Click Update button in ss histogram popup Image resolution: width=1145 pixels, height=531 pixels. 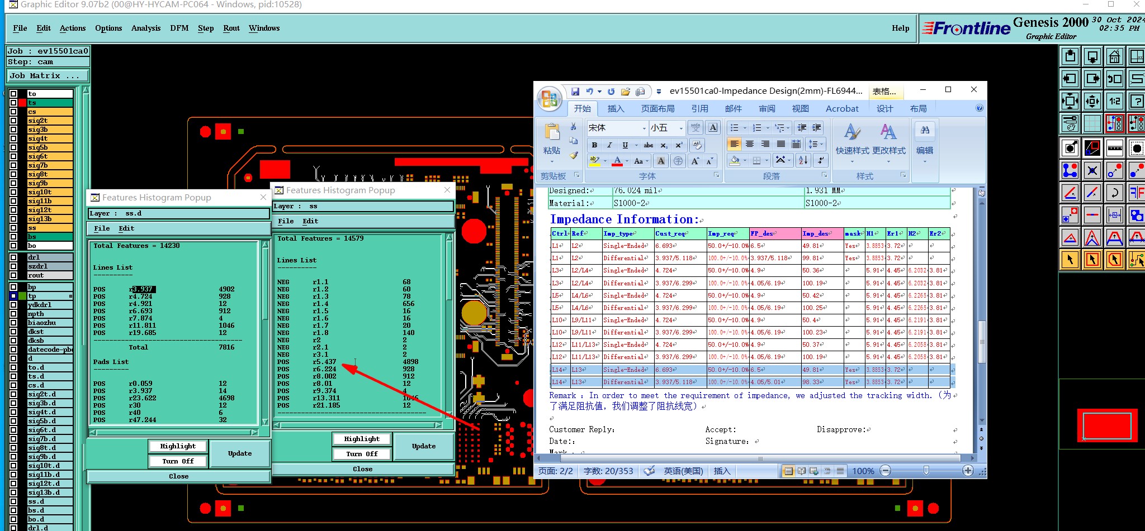pos(423,446)
